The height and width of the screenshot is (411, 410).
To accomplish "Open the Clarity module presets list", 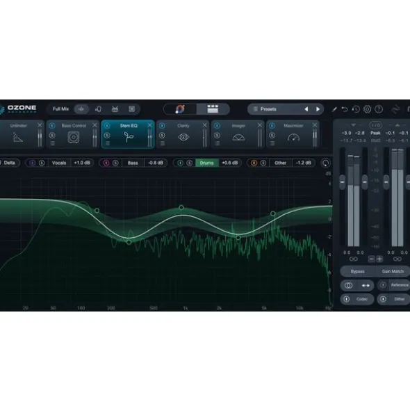I will coord(163,143).
